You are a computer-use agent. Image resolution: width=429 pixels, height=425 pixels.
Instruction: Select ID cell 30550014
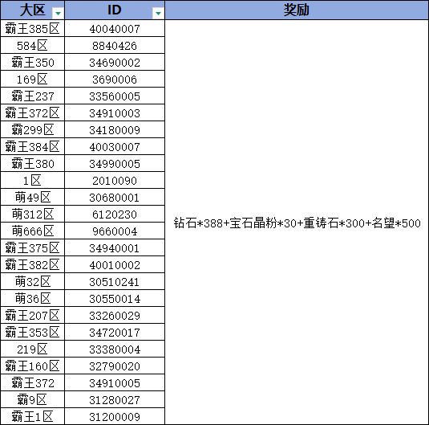[x=115, y=298]
